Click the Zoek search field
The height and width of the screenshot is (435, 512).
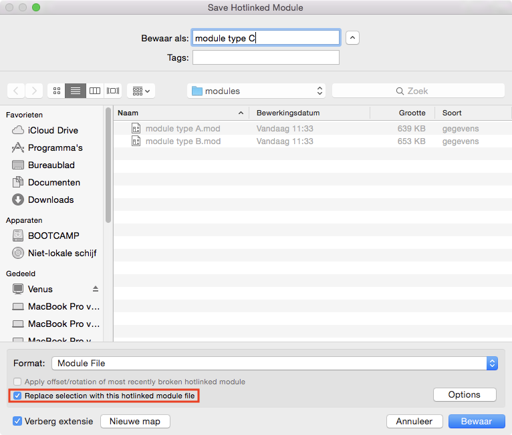(x=418, y=91)
